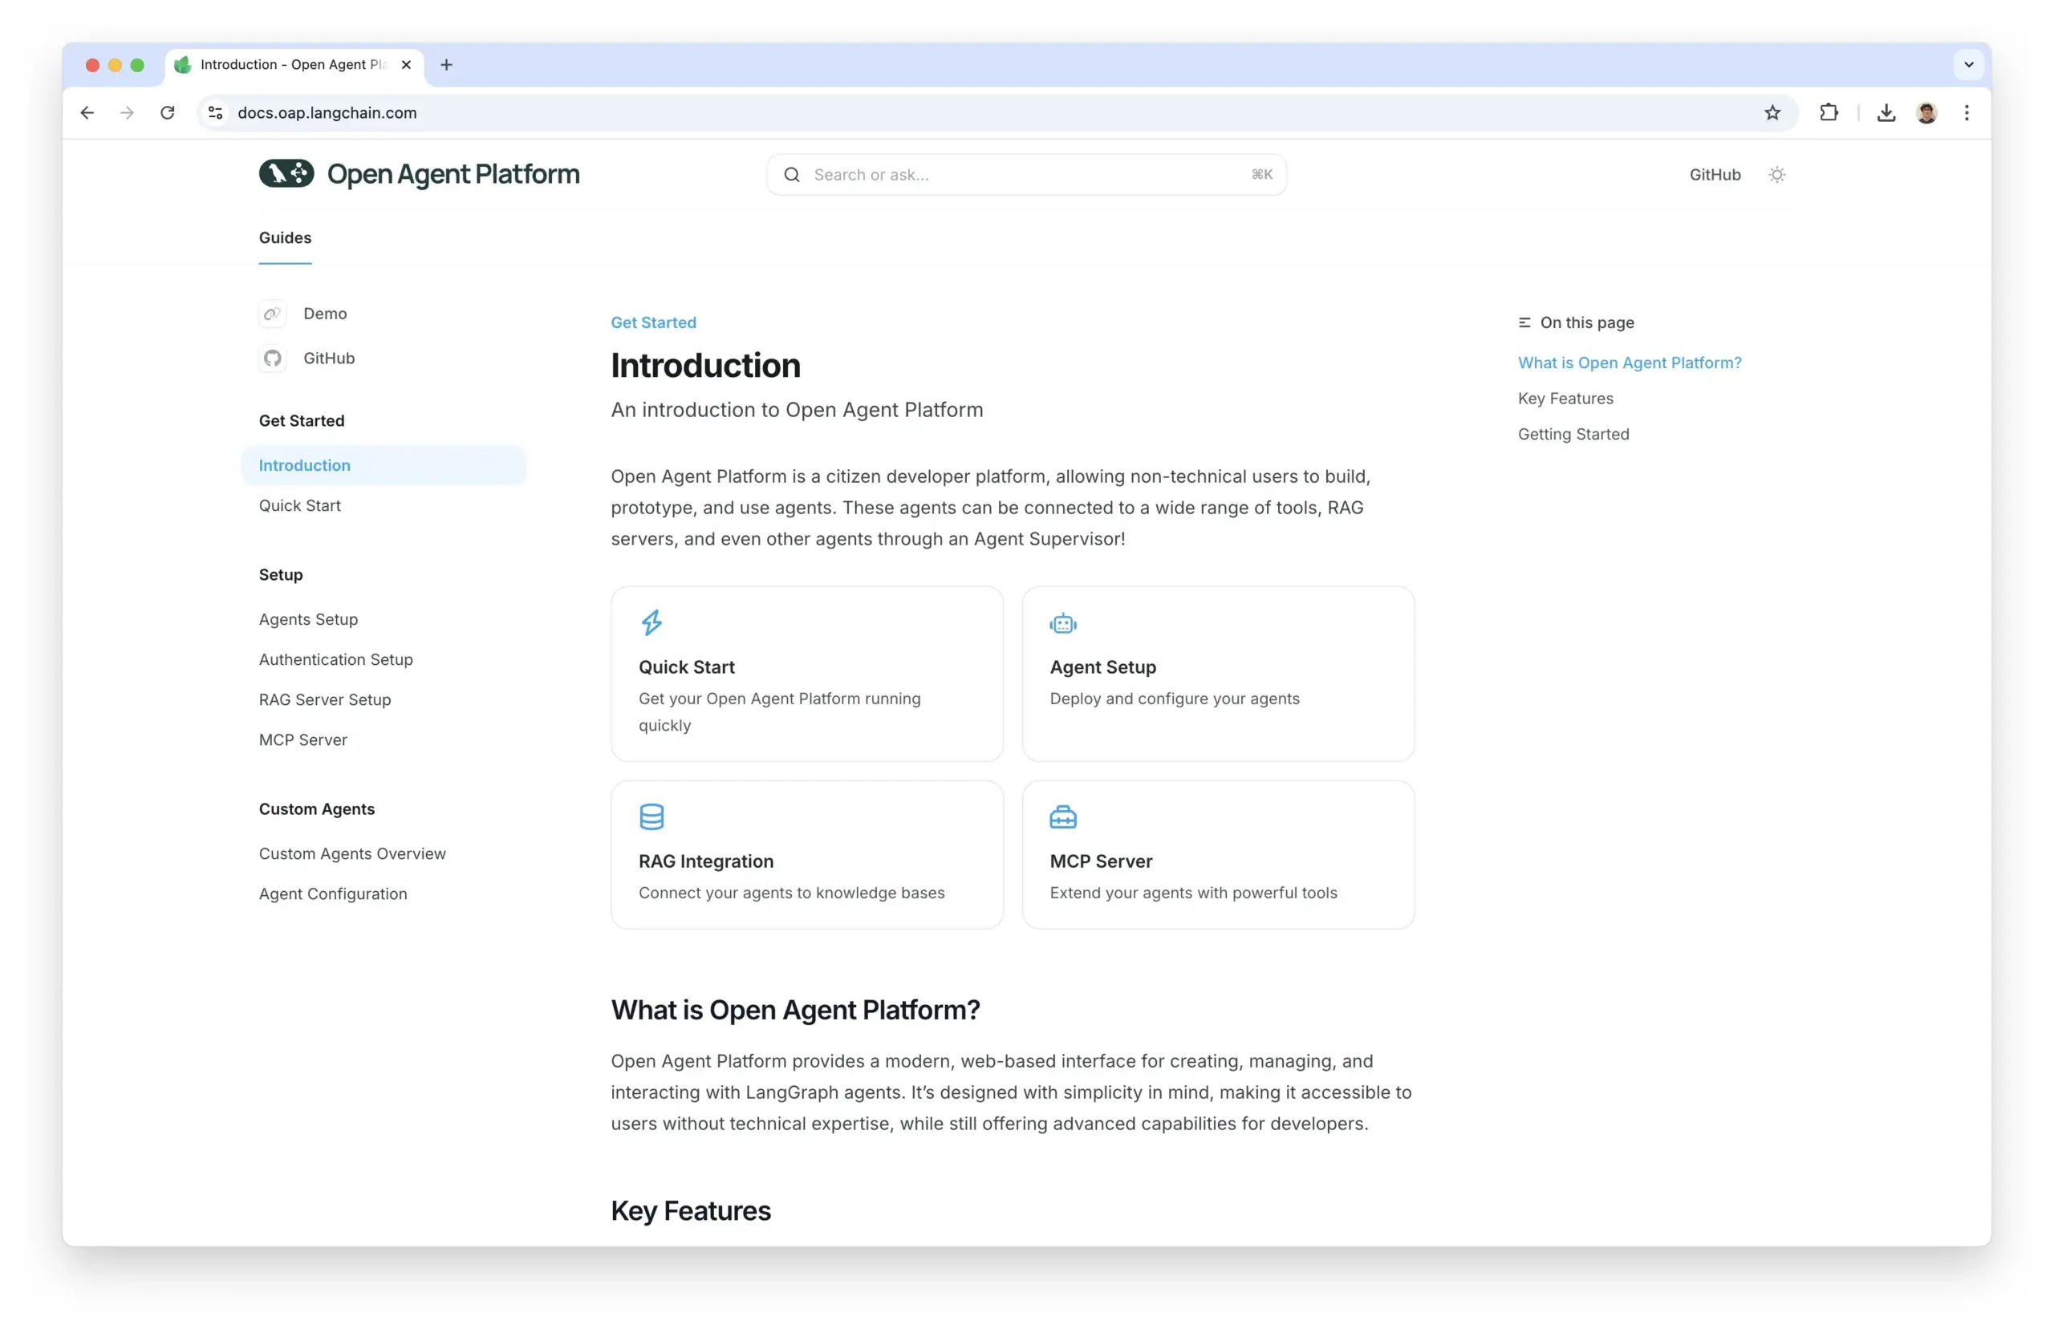Open Quick Start in the sidebar
The height and width of the screenshot is (1329, 2054).
click(x=299, y=506)
